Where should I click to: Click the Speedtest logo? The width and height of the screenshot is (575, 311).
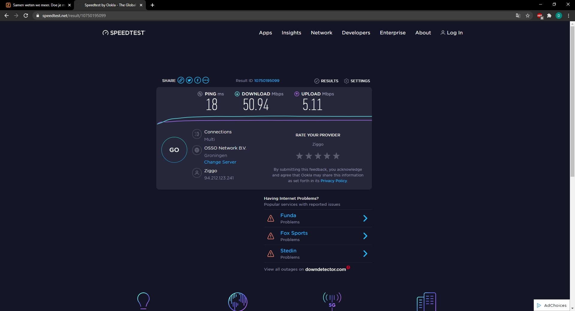tap(124, 33)
